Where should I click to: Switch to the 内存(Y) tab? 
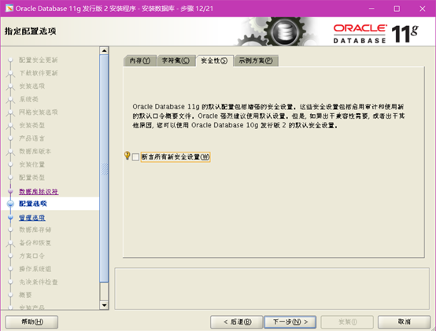point(140,61)
